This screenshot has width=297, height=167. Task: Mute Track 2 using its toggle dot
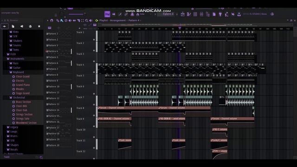click(x=94, y=51)
